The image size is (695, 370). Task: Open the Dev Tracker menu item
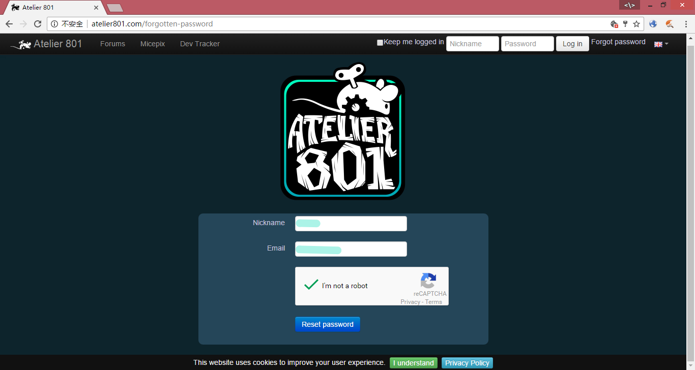(200, 44)
